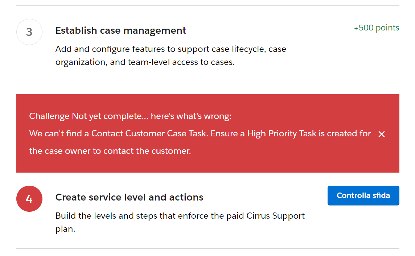Click the 'Challenge Not yet complete' error title
The width and height of the screenshot is (415, 256).
[x=130, y=116]
